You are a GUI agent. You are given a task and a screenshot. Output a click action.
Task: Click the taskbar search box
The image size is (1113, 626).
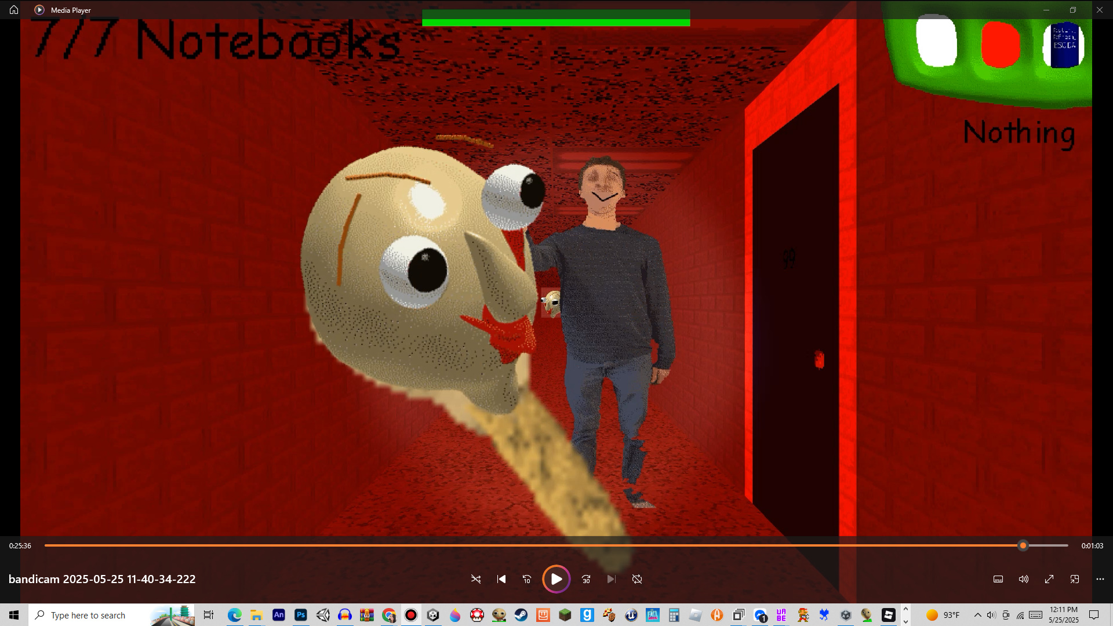(x=111, y=615)
